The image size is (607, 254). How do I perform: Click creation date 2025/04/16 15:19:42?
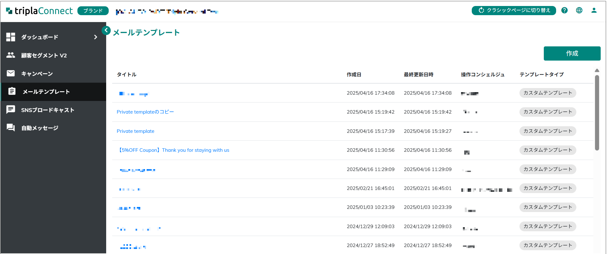click(x=371, y=112)
